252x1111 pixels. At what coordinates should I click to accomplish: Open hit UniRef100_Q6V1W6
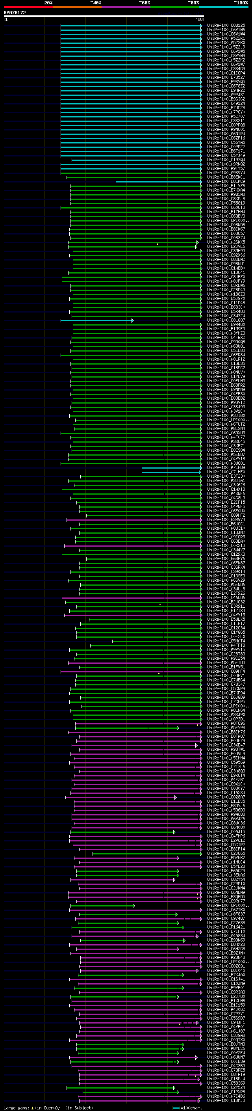226,30
